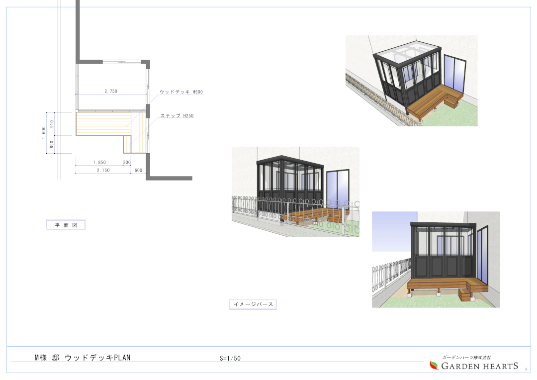
Task: Click the 1,850 dimension label
Action: pyautogui.click(x=99, y=162)
